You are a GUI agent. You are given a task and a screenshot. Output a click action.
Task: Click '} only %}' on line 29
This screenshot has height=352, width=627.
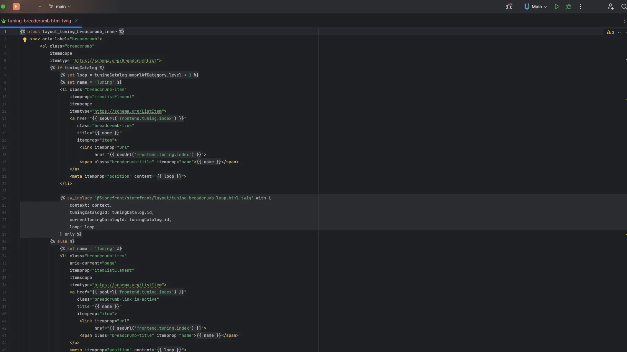click(71, 234)
